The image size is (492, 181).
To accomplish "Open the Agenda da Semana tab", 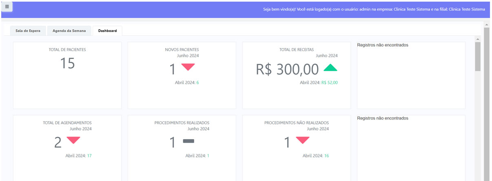I will pyautogui.click(x=69, y=31).
